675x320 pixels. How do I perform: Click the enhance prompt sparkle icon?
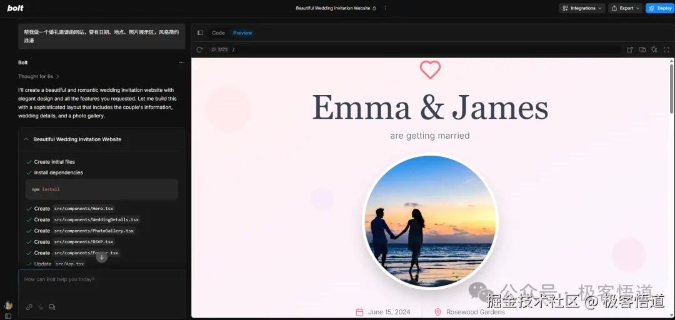coord(41,307)
